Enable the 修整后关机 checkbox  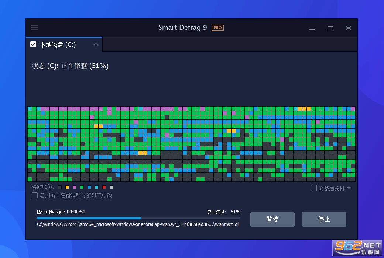click(314, 188)
